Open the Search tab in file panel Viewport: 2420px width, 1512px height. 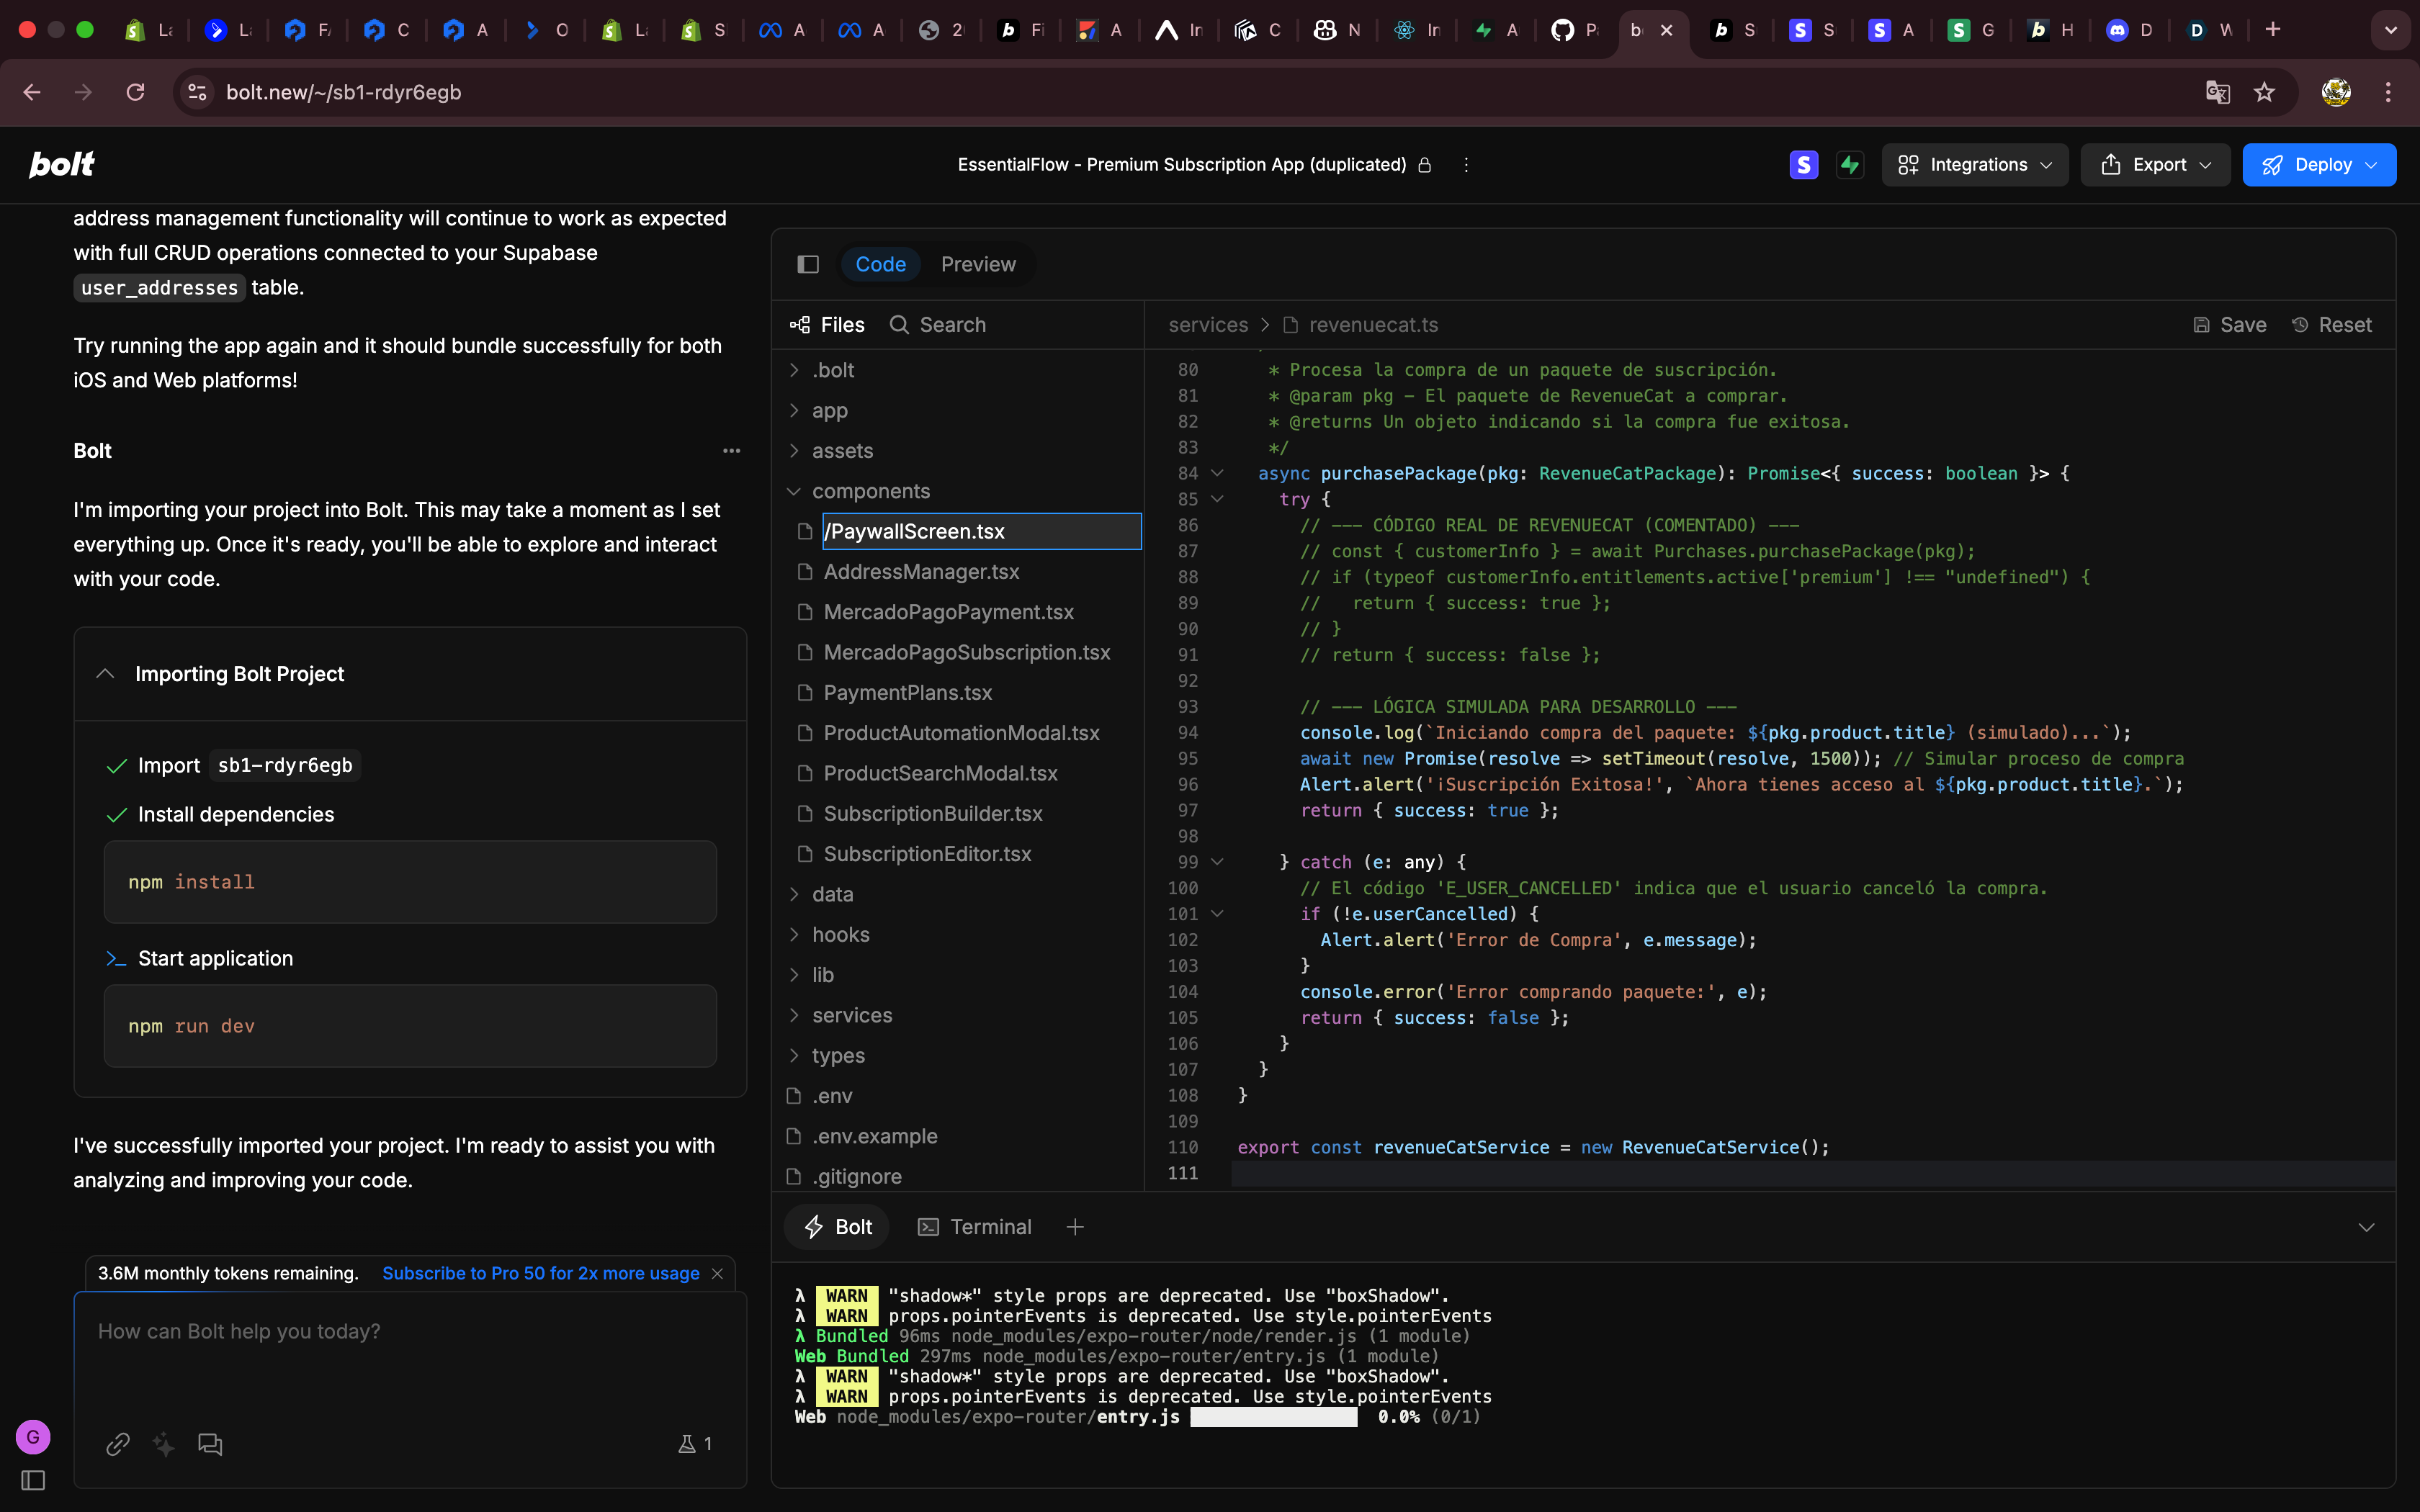938,325
